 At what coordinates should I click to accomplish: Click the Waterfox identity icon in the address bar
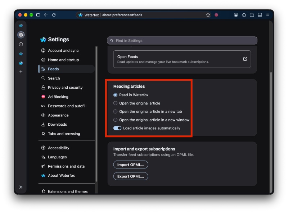(x=80, y=15)
